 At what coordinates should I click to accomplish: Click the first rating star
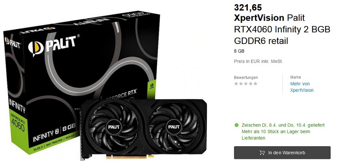(x=236, y=84)
